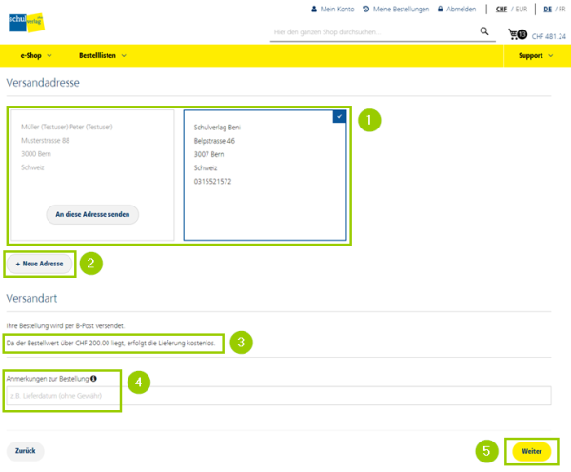
Task: Switch currency to EUR
Action: pos(521,9)
